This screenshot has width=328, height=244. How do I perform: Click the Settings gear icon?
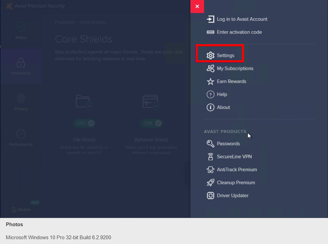pyautogui.click(x=210, y=56)
